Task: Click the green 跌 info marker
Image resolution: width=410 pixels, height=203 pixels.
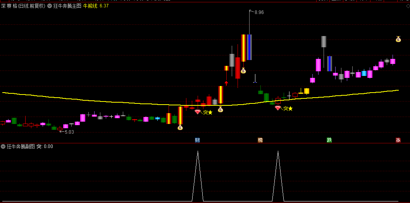Action: pyautogui.click(x=329, y=140)
